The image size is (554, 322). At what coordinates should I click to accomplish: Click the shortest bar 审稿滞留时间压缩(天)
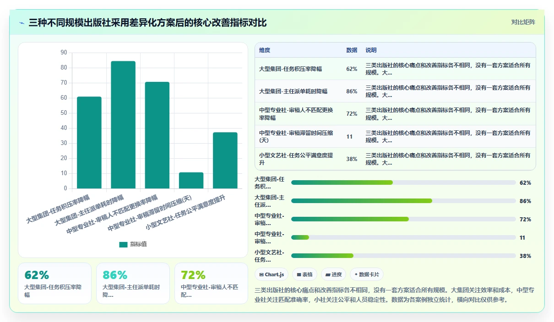(191, 181)
